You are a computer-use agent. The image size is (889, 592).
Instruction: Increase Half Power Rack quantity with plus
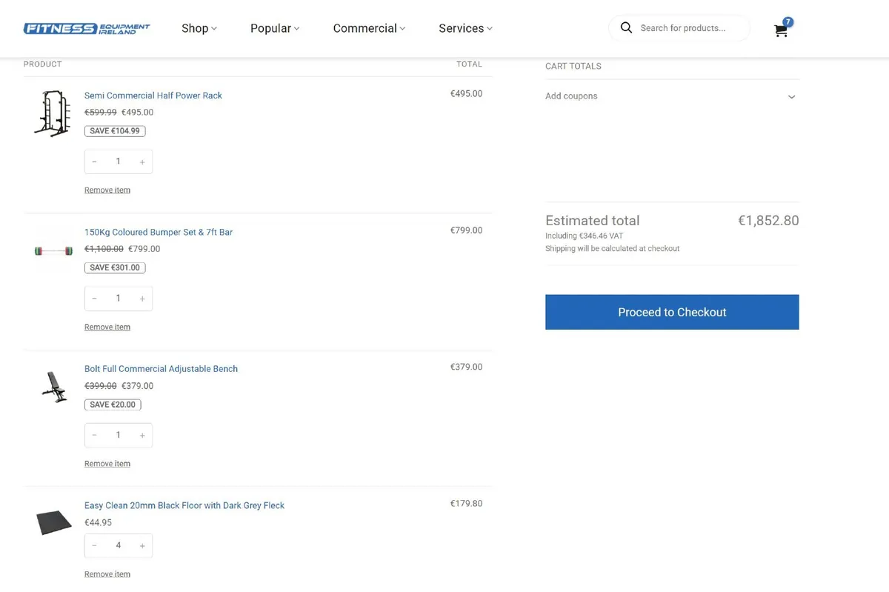[x=142, y=162]
